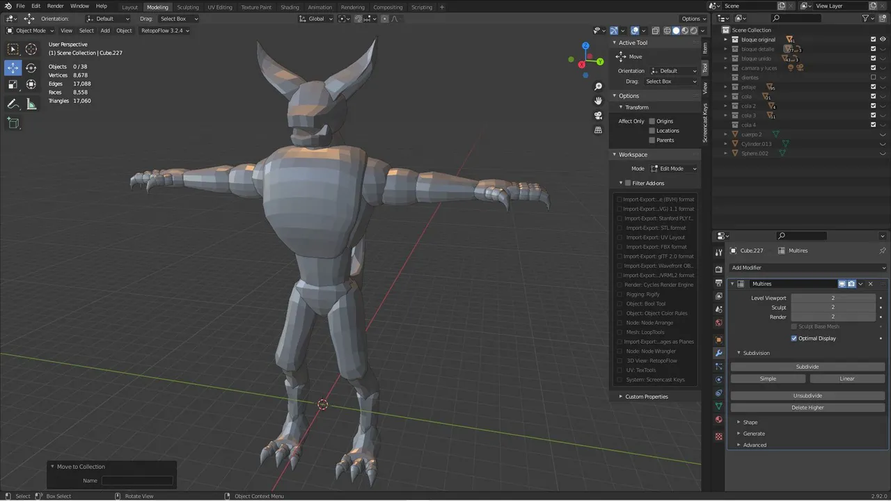Open the Texture properties checker tab

tap(719, 436)
